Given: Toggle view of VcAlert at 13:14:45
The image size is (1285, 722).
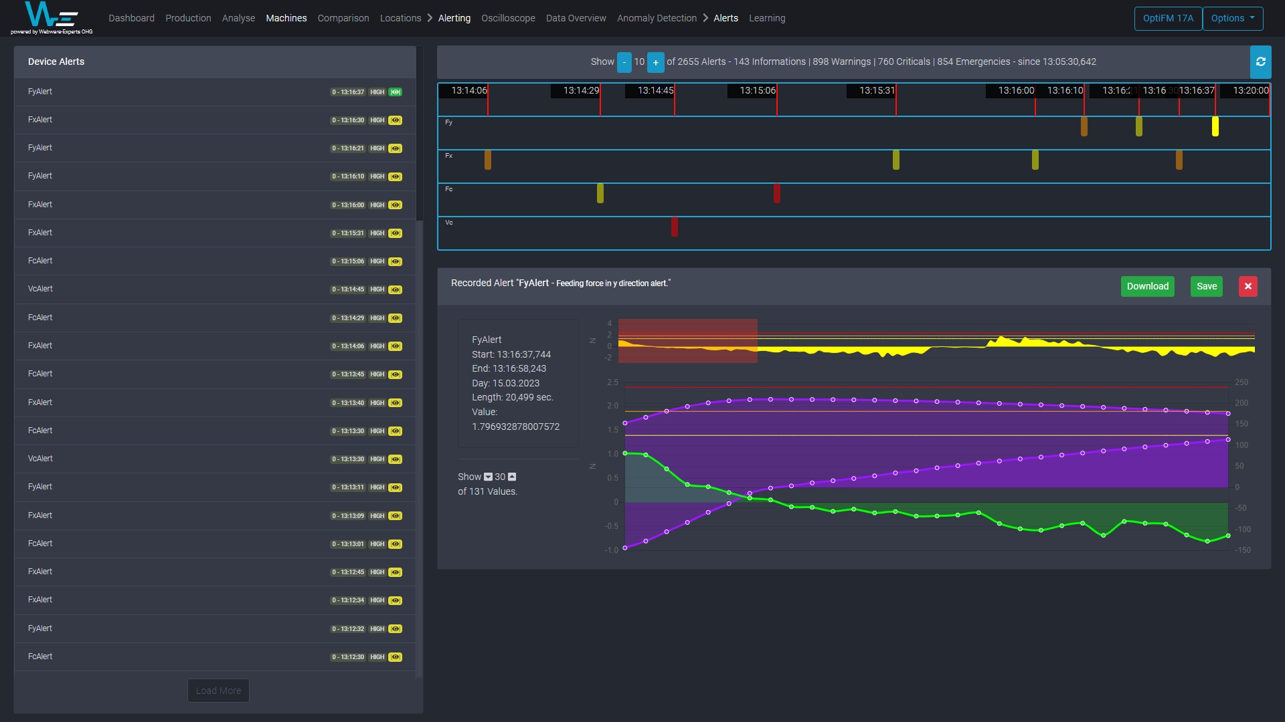Looking at the screenshot, I should 396,289.
